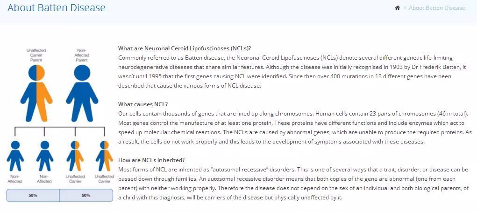Click the right 50% bar segment

[86, 195]
